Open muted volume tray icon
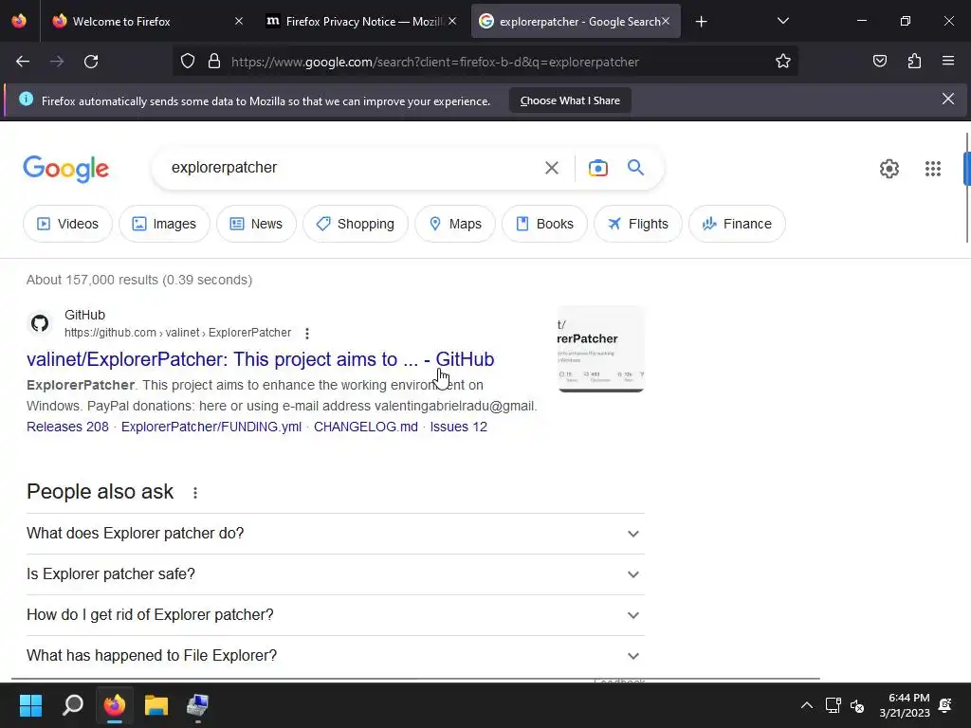 pos(857,705)
